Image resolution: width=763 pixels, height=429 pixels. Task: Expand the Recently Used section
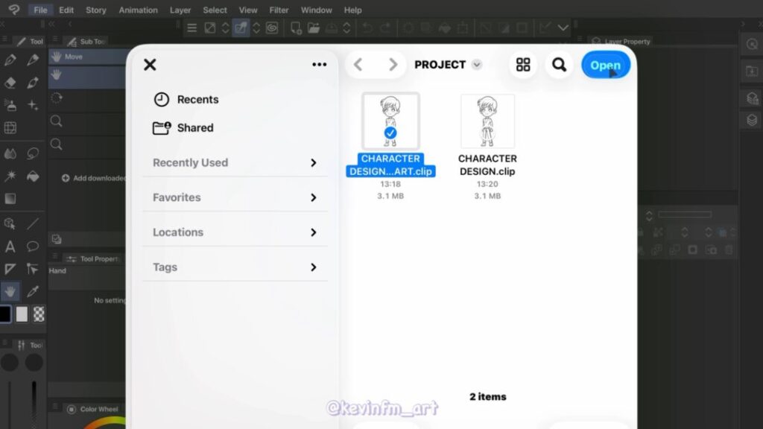[235, 162]
